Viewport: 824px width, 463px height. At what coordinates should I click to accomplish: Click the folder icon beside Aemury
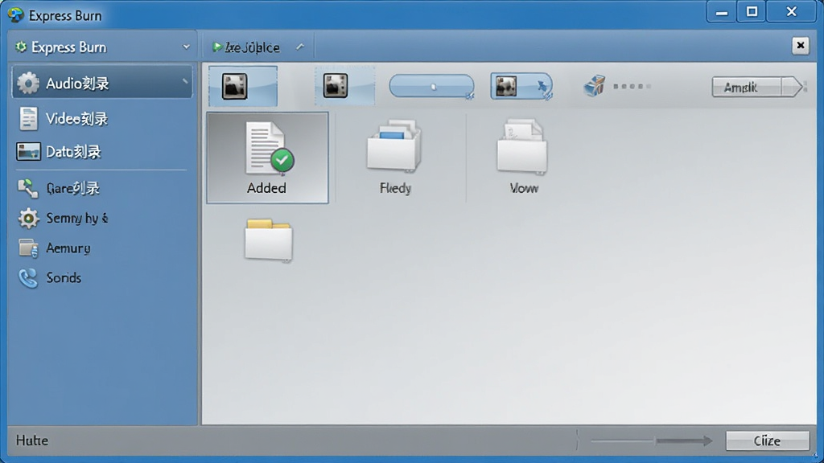pyautogui.click(x=28, y=248)
